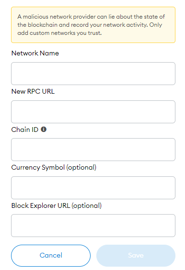Click the Network Name label
Screen dimensions: 185x270
35,53
